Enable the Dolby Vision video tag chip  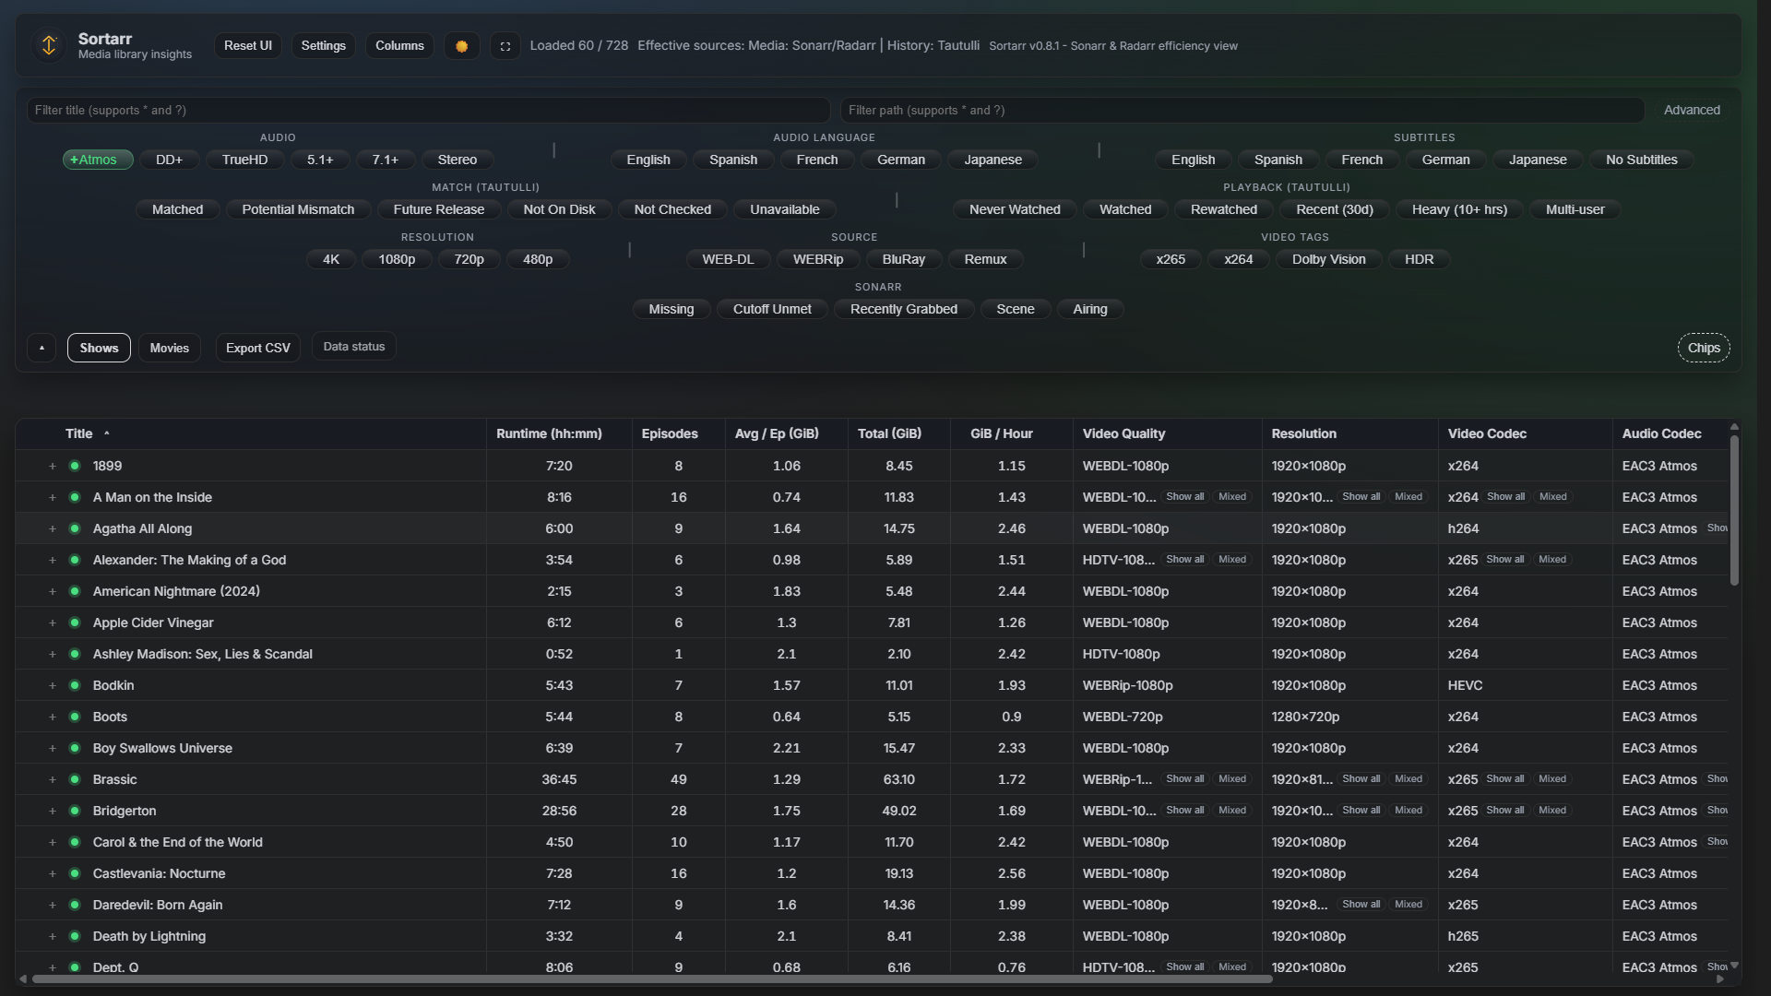(1328, 259)
